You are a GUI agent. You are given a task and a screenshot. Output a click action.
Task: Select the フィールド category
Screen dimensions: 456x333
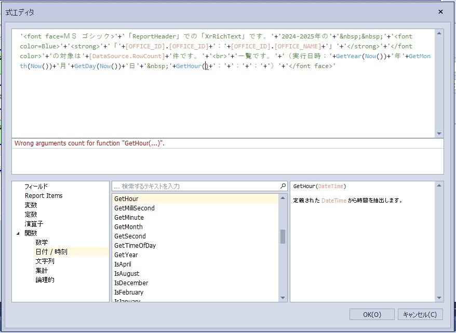(36, 186)
